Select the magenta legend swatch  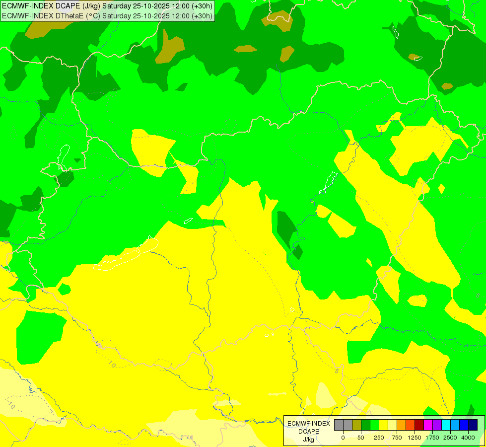[428, 425]
